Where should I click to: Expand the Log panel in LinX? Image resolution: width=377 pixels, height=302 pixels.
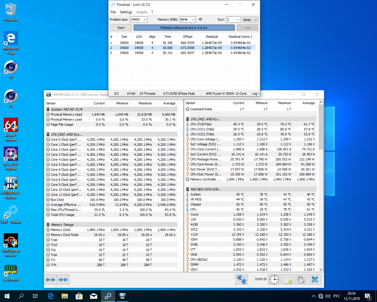coord(255,93)
